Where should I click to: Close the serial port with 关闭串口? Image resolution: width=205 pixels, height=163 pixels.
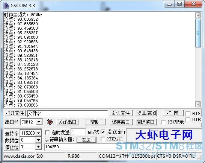tap(68, 122)
